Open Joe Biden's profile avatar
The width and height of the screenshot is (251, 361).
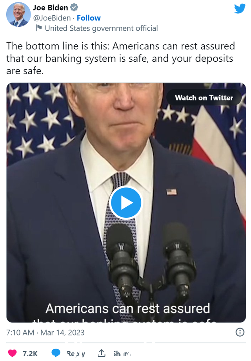18,15
